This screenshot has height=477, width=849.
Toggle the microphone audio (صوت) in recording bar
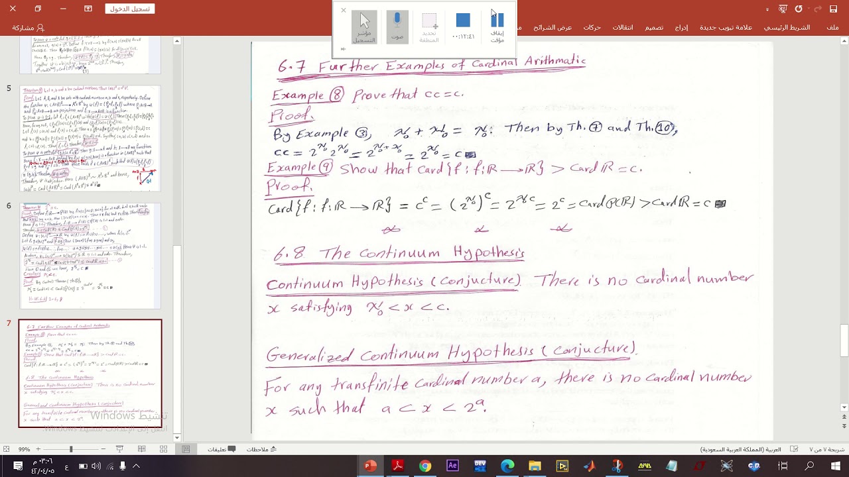click(x=397, y=27)
